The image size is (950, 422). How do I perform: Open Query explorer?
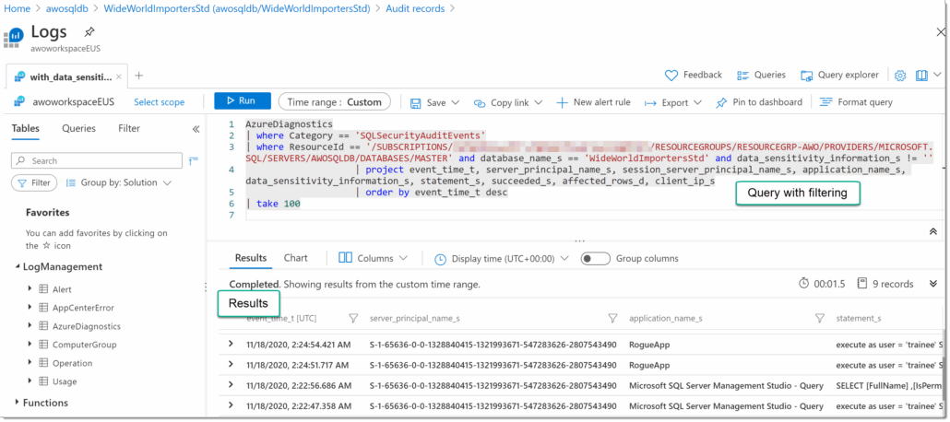click(x=839, y=75)
